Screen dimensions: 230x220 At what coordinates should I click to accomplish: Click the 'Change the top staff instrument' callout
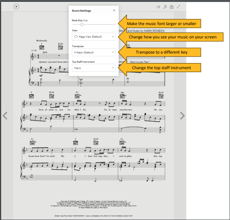(161, 68)
